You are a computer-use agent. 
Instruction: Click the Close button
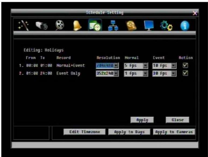177,120
